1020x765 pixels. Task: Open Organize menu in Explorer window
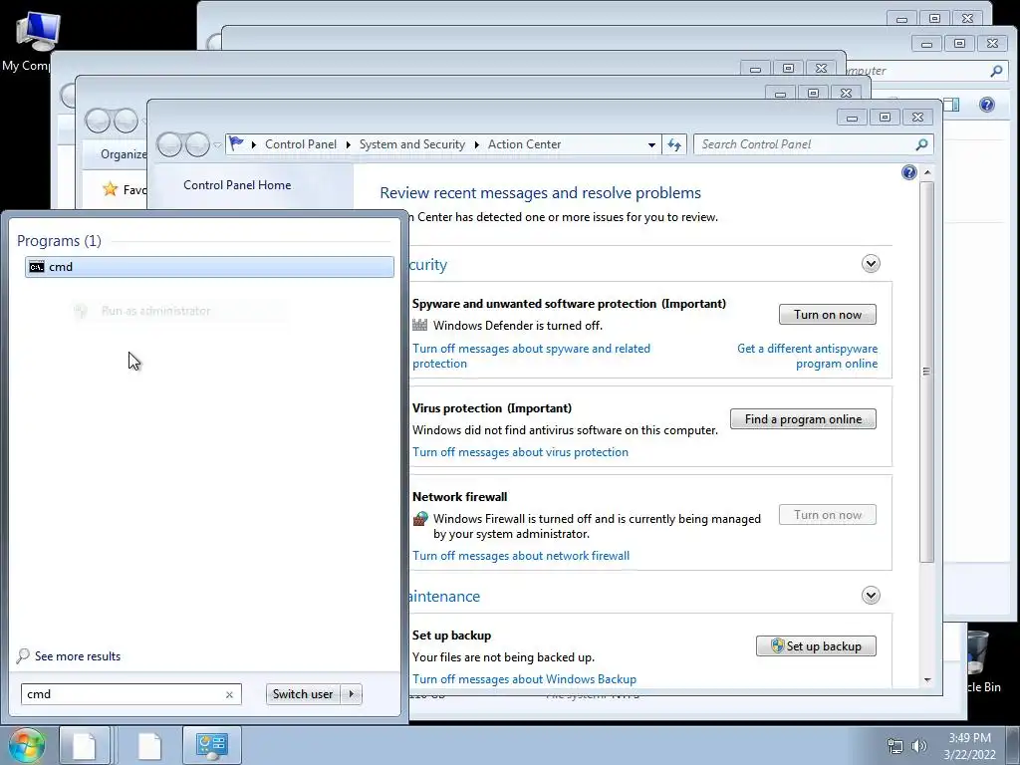pos(124,154)
